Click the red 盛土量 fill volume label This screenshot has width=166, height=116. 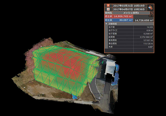[109, 16]
